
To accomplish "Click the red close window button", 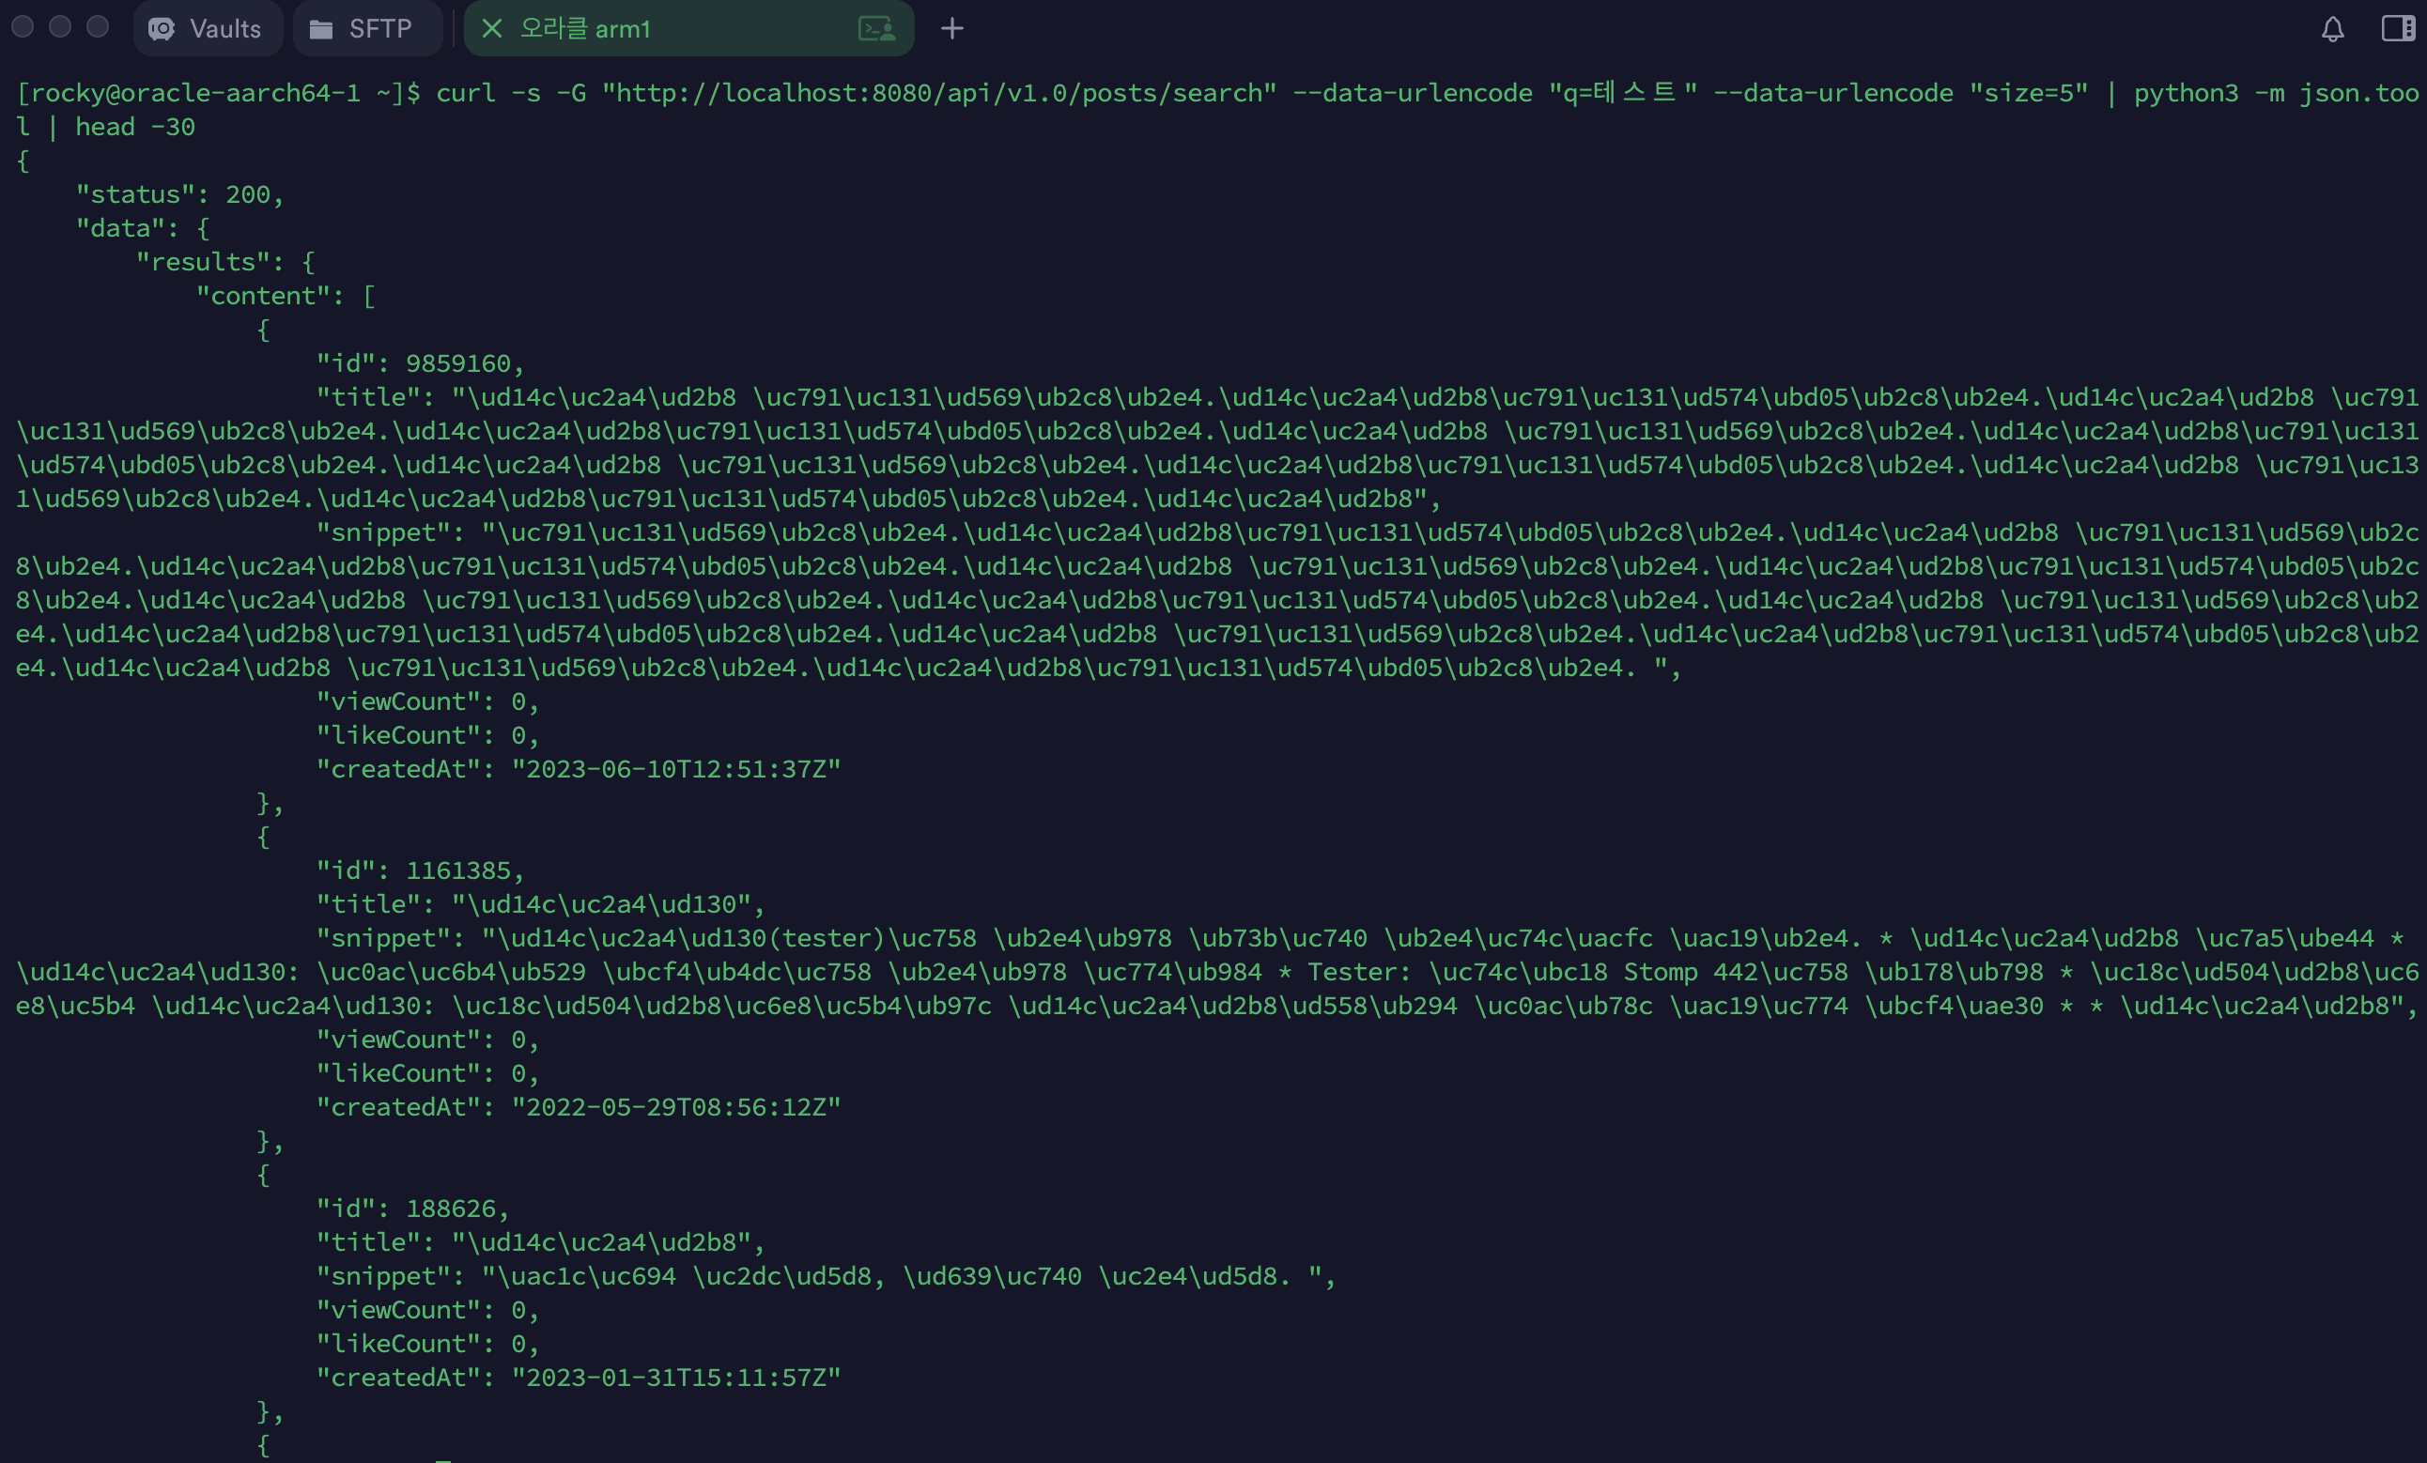I will [23, 27].
